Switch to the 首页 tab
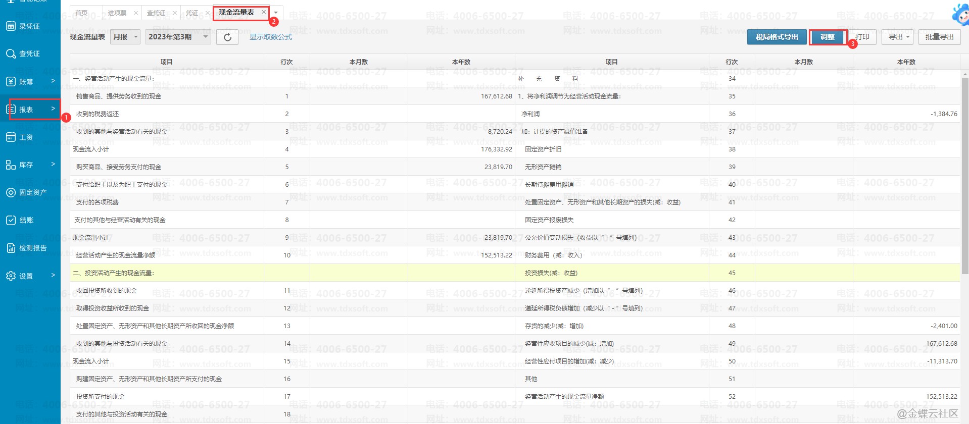Image resolution: width=969 pixels, height=424 pixels. coord(81,13)
